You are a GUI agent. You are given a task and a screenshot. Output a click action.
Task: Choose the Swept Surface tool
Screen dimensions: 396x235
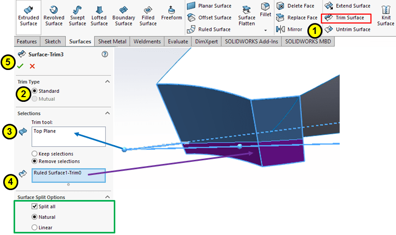pyautogui.click(x=77, y=15)
